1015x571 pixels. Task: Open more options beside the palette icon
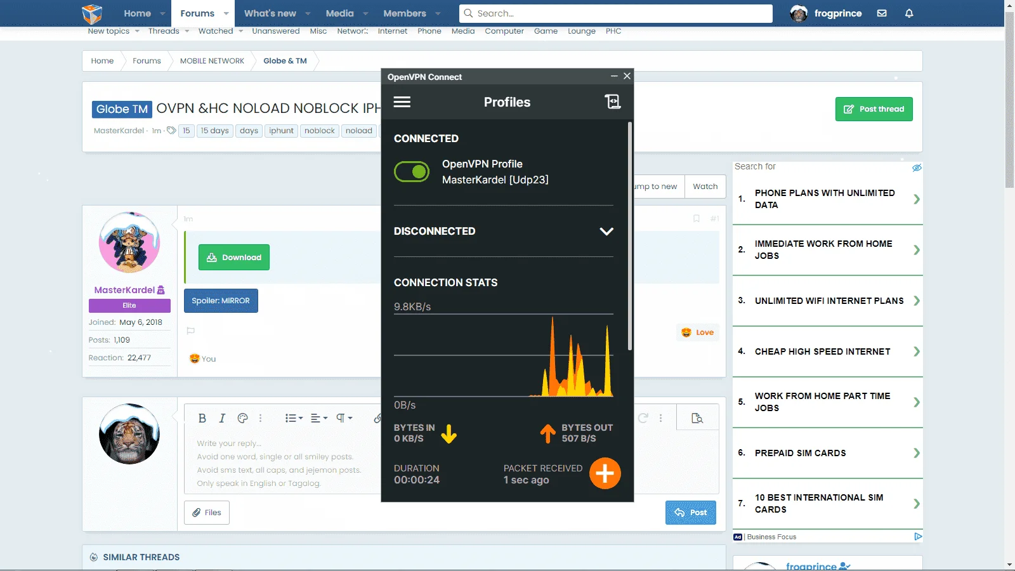point(260,418)
